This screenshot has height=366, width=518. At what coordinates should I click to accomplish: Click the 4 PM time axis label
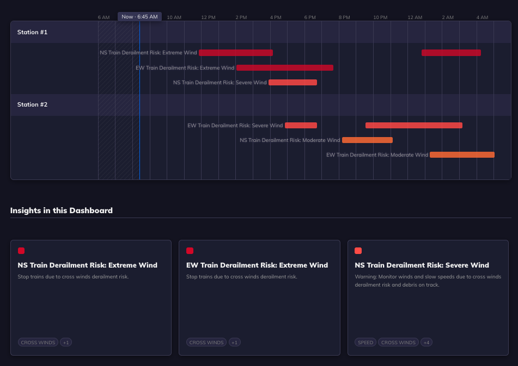[x=276, y=17]
